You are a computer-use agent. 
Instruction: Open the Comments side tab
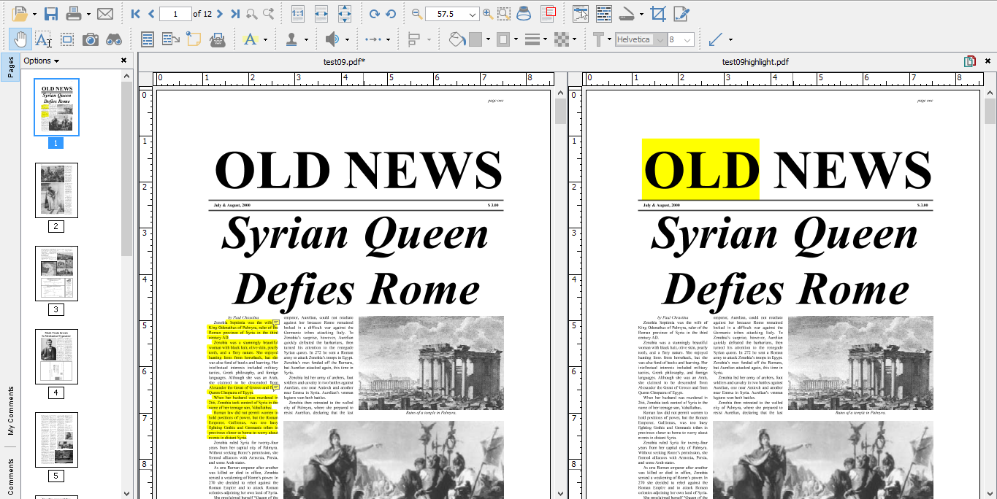click(10, 476)
